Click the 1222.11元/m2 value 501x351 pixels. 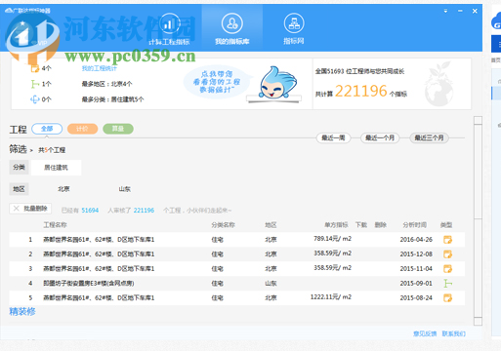coord(331,297)
